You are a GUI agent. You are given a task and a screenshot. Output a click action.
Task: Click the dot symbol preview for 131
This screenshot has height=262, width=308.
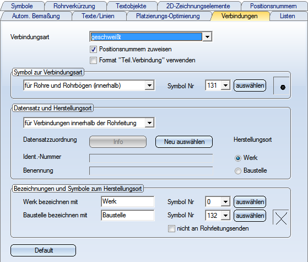(282, 85)
